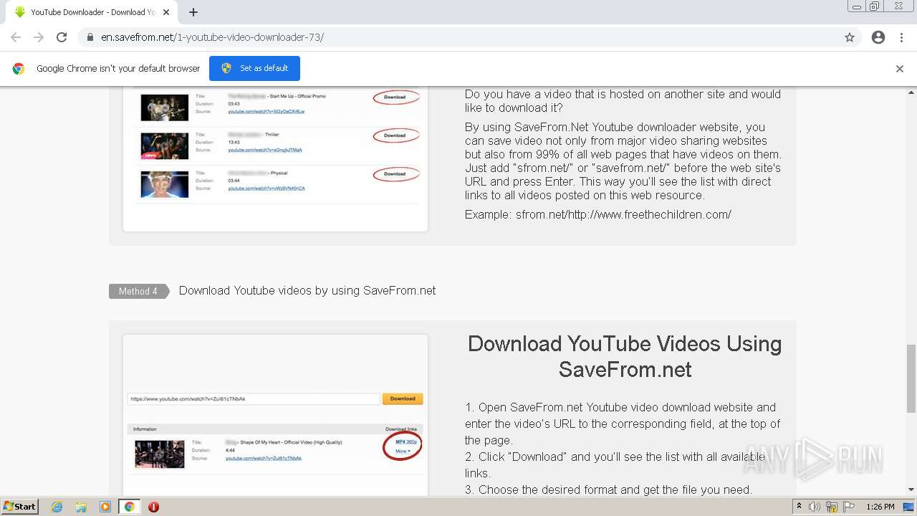Click example text sfrom.net/http://www.freethechildren.com/

[623, 214]
